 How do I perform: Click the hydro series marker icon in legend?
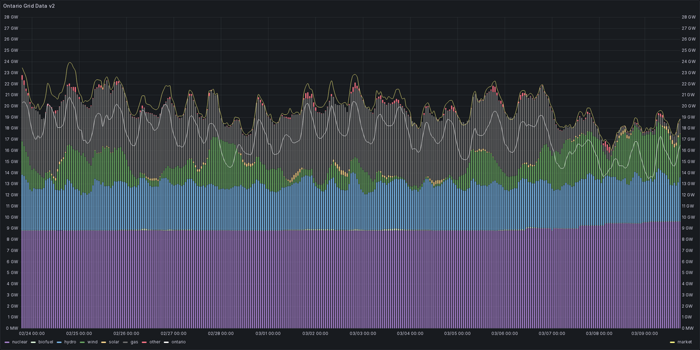pos(58,342)
